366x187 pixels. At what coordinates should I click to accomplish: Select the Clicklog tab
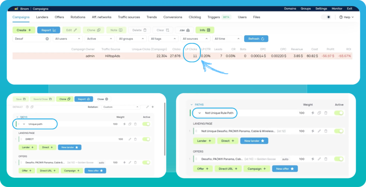(195, 17)
